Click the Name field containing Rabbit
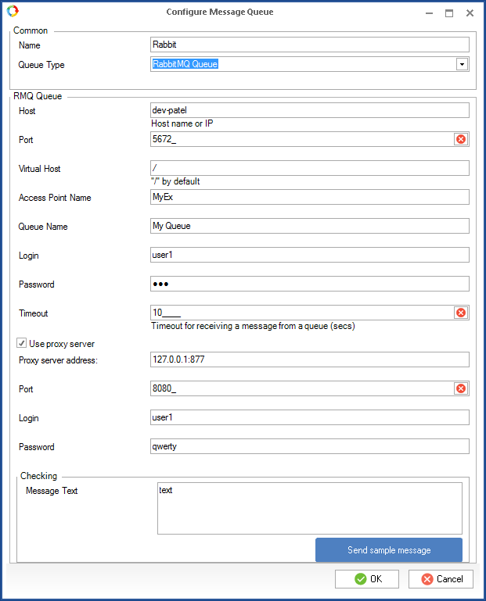This screenshot has height=601, width=486. click(x=309, y=45)
